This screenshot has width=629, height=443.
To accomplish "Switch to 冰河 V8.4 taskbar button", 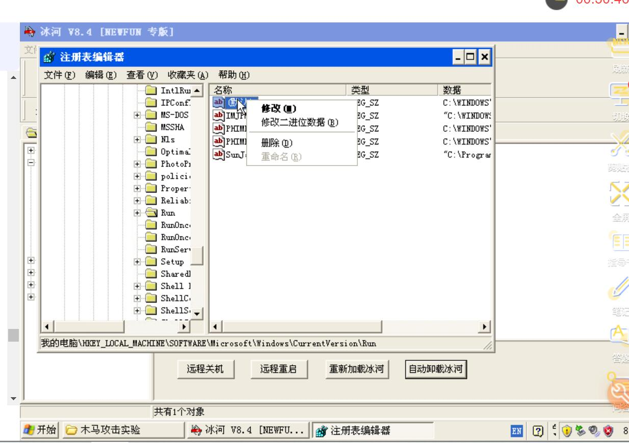I will [x=248, y=431].
